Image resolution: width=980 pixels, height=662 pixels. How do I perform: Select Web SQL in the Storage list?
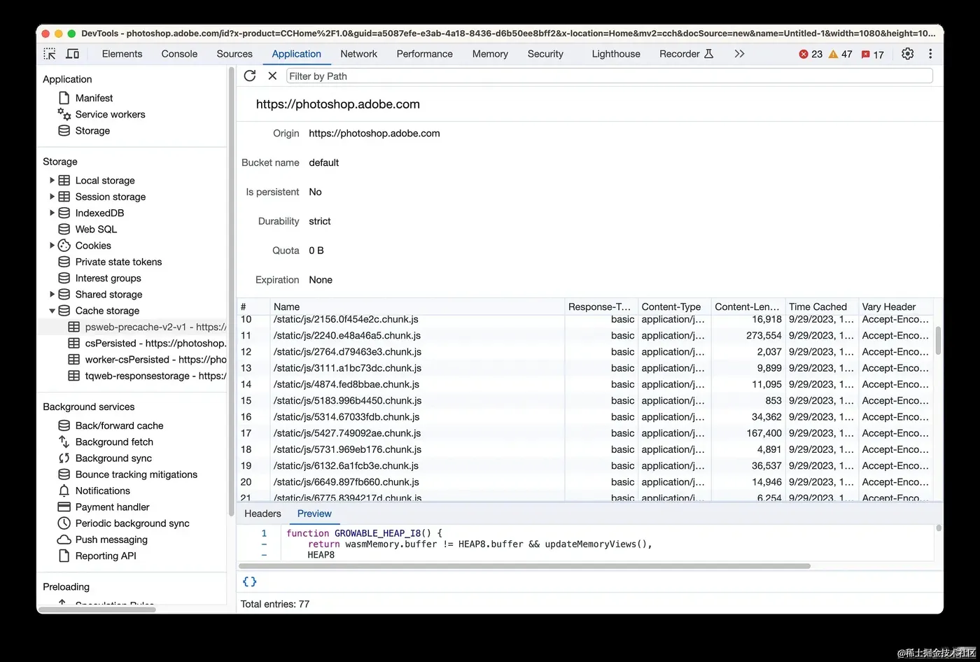pos(96,229)
